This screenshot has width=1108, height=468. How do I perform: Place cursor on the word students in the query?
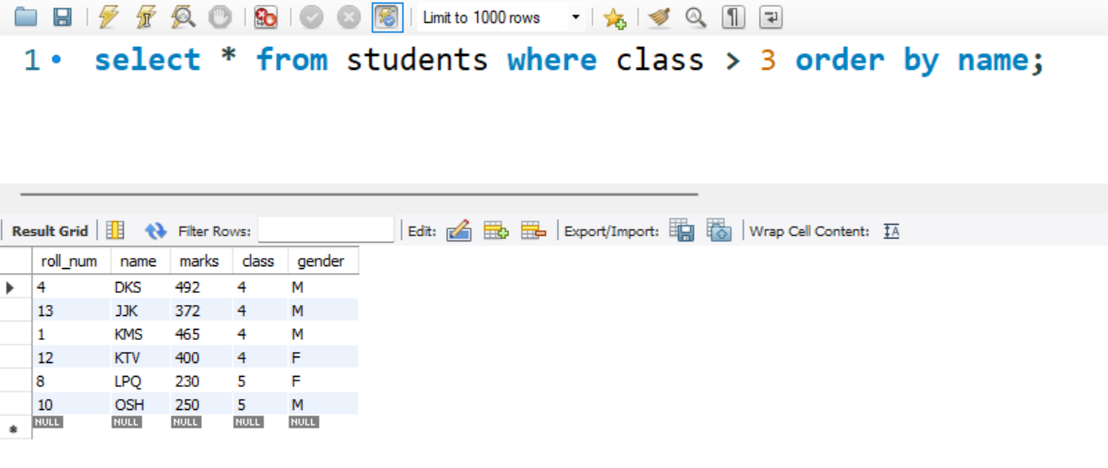coord(417,60)
